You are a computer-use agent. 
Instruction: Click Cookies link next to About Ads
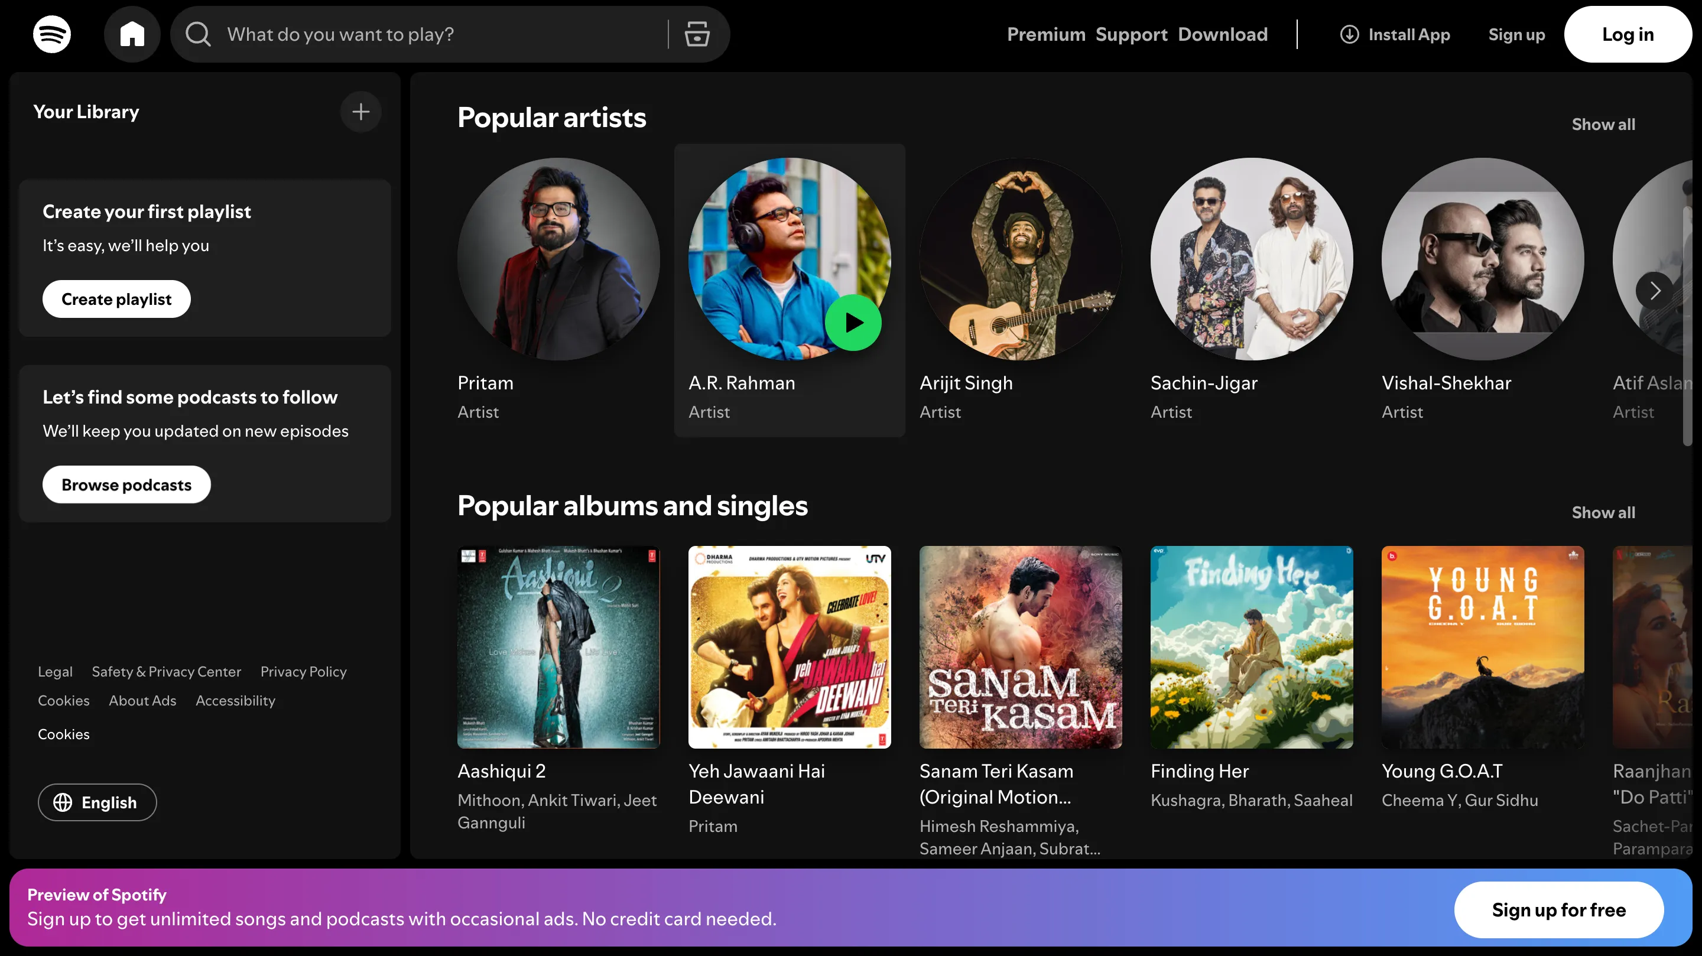(x=63, y=701)
